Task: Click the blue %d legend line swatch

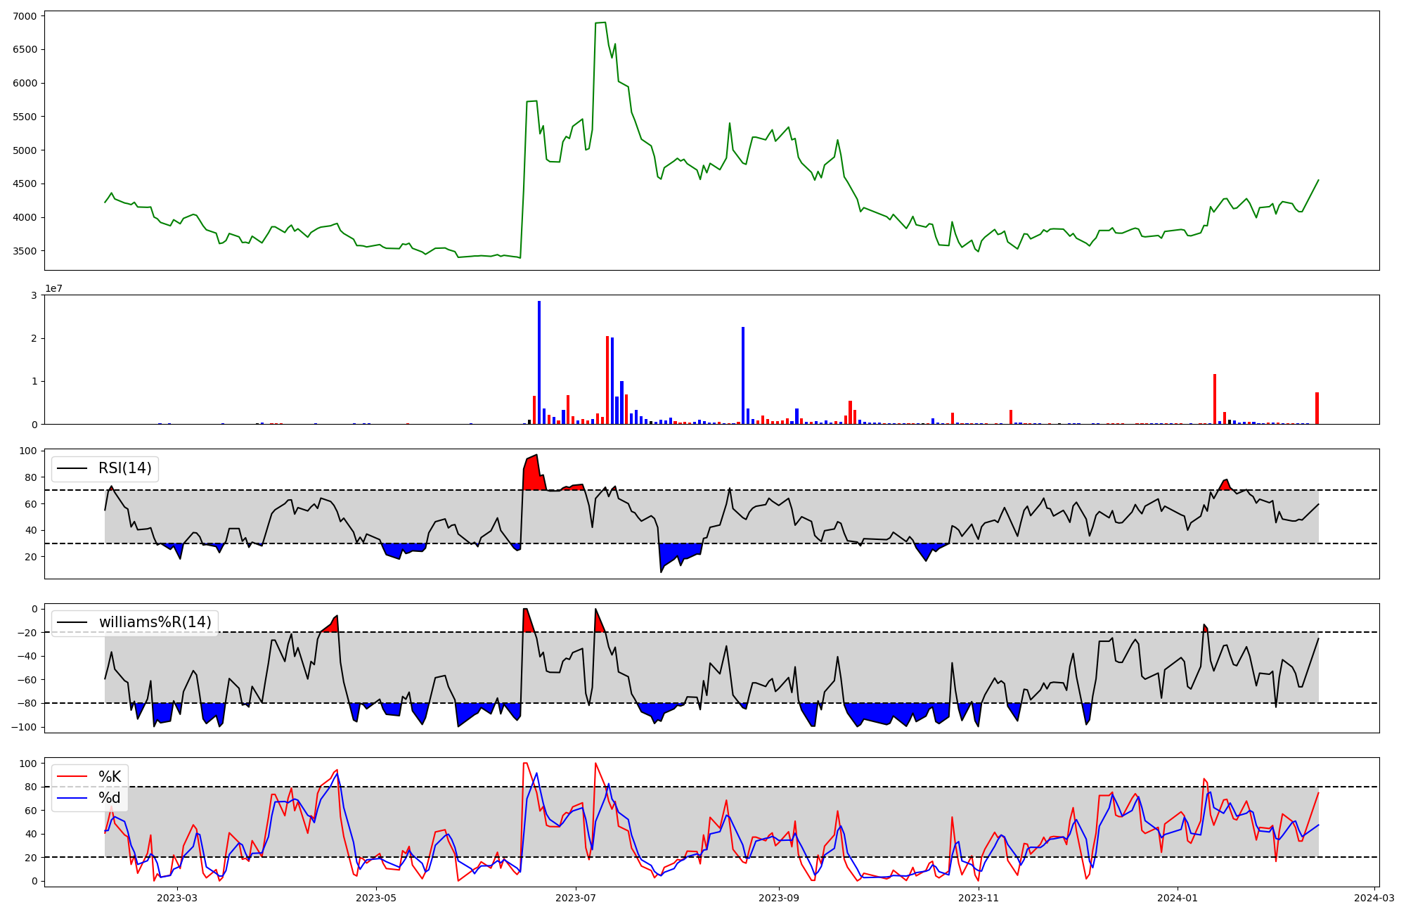Action: pyautogui.click(x=72, y=798)
